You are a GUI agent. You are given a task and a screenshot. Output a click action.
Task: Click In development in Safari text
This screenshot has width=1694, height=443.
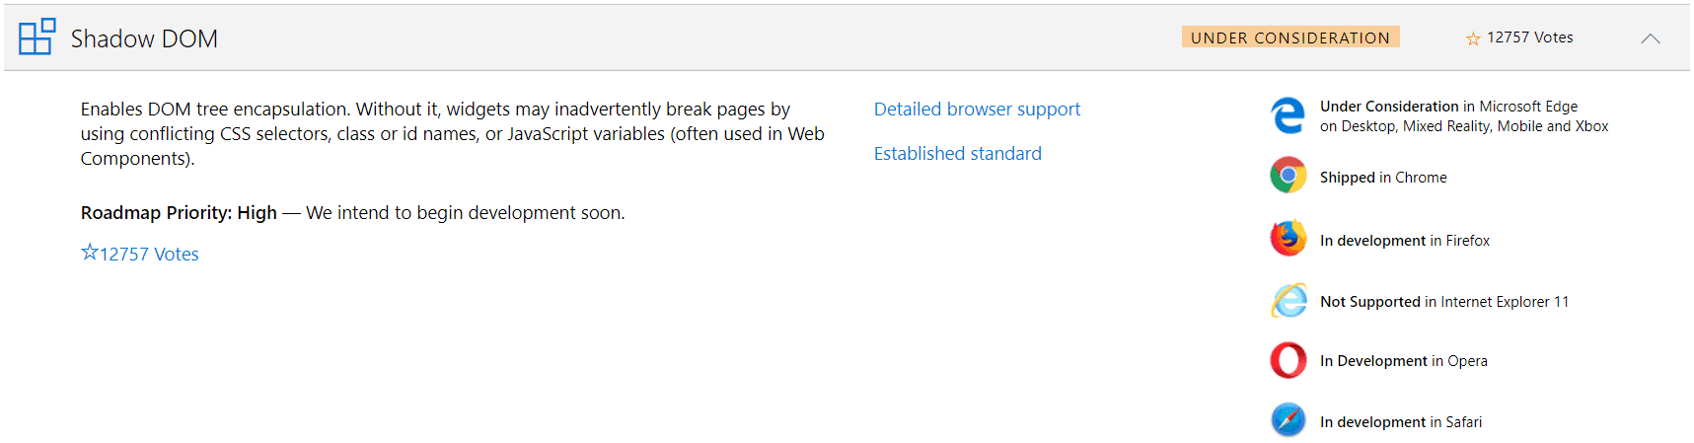coord(1400,422)
